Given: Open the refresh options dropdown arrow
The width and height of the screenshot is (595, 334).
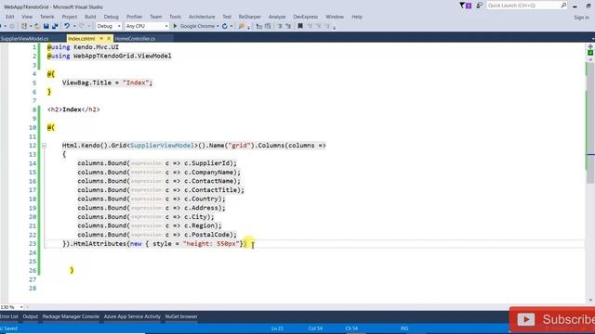Looking at the screenshot, I should click(231, 26).
